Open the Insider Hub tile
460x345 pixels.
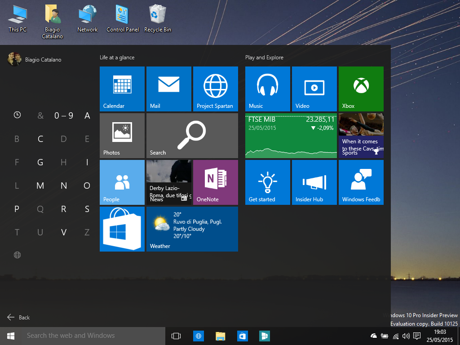click(x=314, y=182)
